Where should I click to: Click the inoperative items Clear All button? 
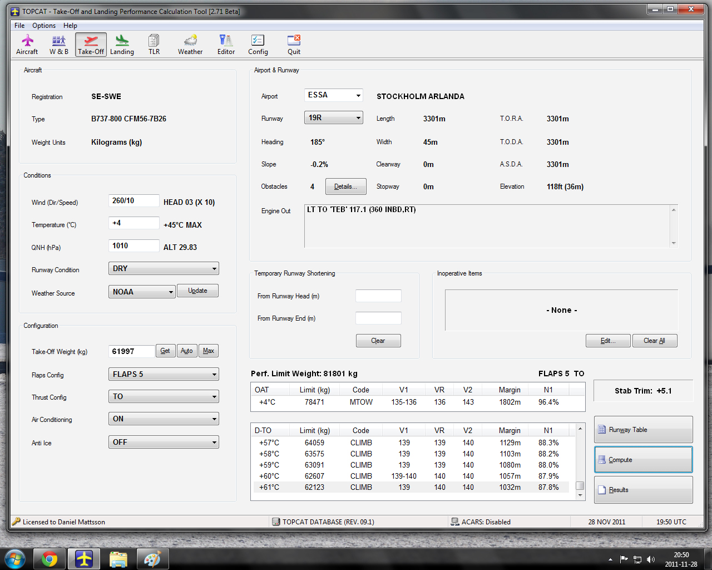(x=655, y=341)
